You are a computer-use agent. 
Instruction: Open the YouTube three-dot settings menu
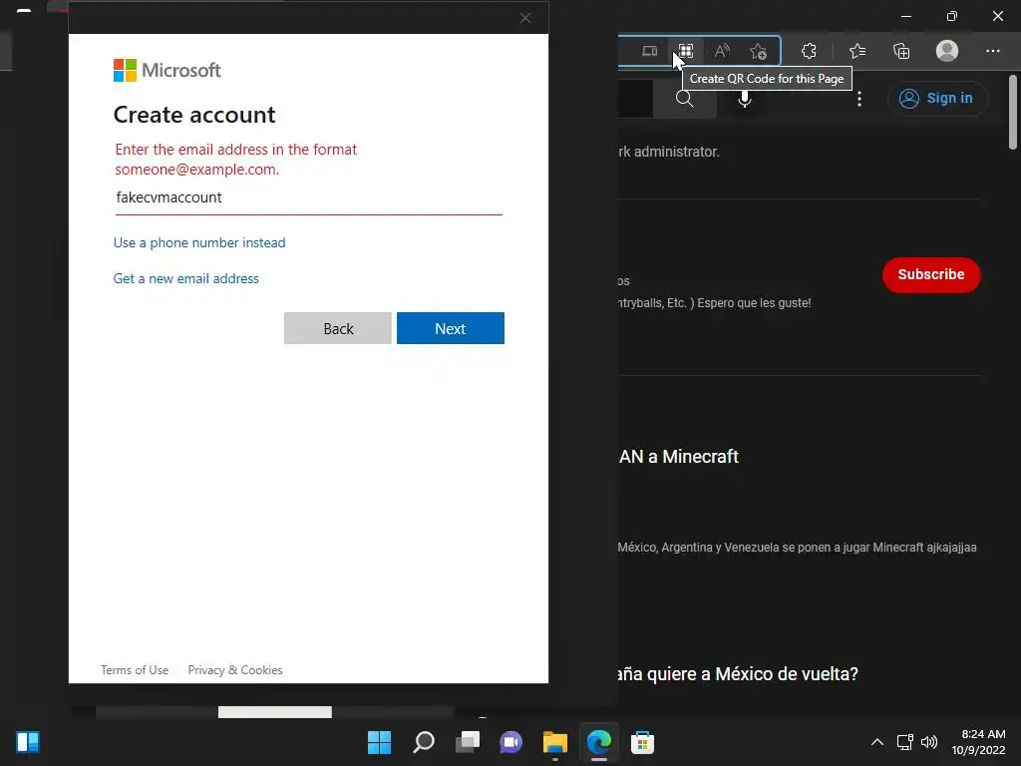pos(859,99)
